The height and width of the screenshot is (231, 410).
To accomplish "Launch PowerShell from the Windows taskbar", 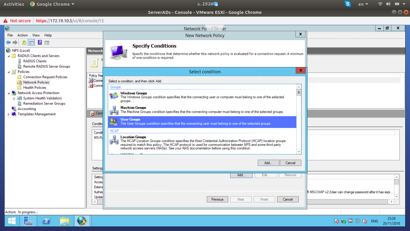I will tap(46, 221).
